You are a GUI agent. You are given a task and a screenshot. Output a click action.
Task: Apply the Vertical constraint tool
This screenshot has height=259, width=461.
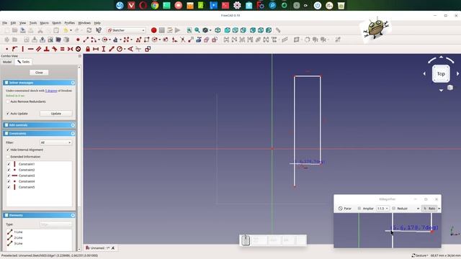coord(22,49)
